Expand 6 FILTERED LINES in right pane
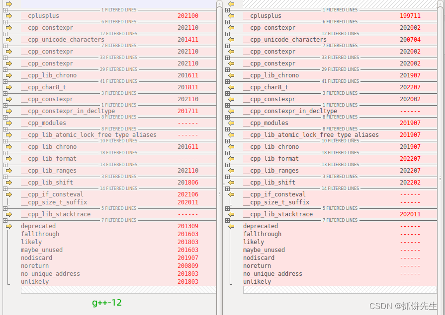This screenshot has width=445, height=315. pyautogui.click(x=227, y=22)
